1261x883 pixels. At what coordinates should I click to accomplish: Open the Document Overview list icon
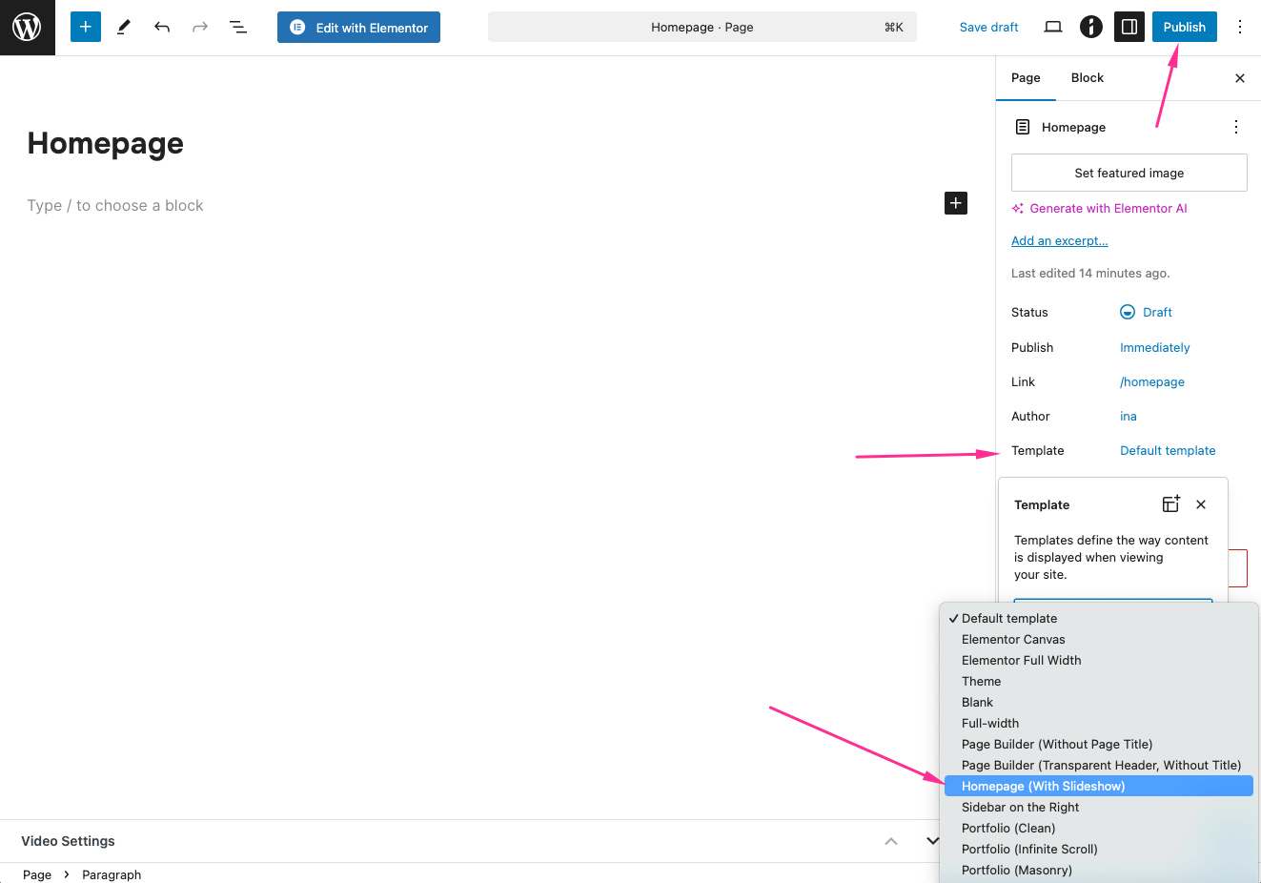[x=238, y=28]
